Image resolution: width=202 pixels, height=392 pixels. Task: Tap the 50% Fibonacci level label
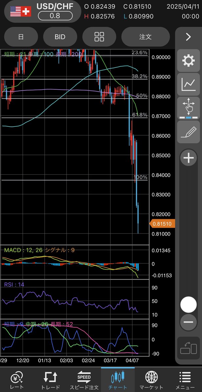click(142, 96)
